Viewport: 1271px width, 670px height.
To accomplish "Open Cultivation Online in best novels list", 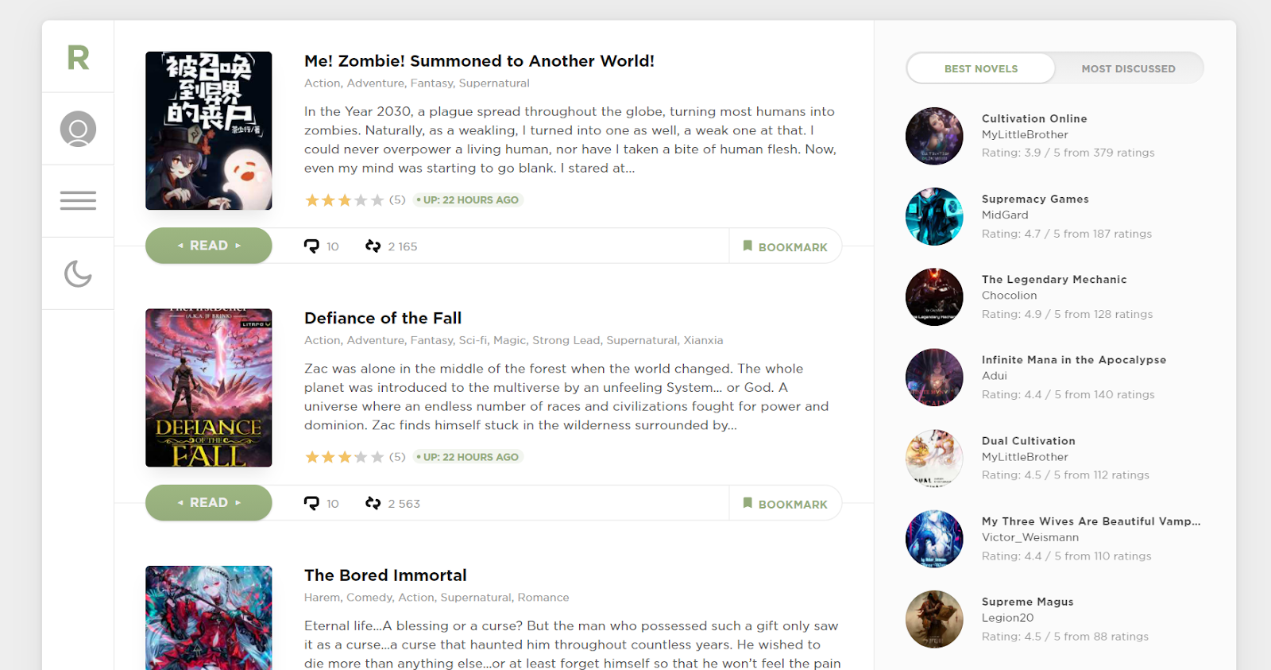I will (1034, 118).
